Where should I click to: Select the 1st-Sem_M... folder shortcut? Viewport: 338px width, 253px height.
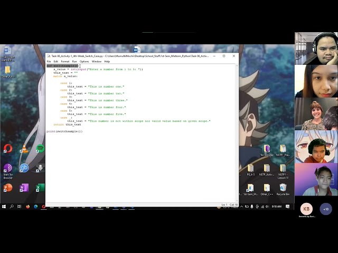[x=250, y=190]
